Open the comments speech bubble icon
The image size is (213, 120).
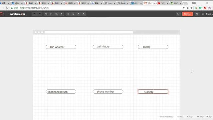click(x=178, y=14)
